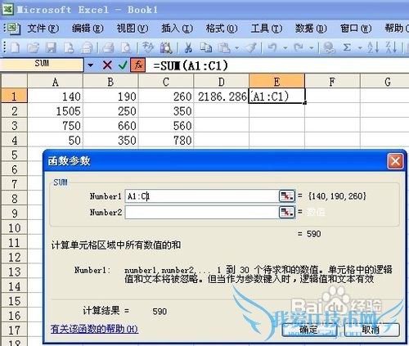Cancel formula entry with red X
Image resolution: width=409 pixels, height=346 pixels.
pyautogui.click(x=107, y=65)
